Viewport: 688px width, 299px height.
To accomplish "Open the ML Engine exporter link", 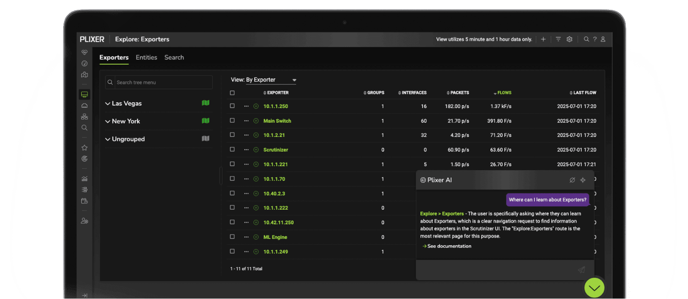I will [275, 237].
